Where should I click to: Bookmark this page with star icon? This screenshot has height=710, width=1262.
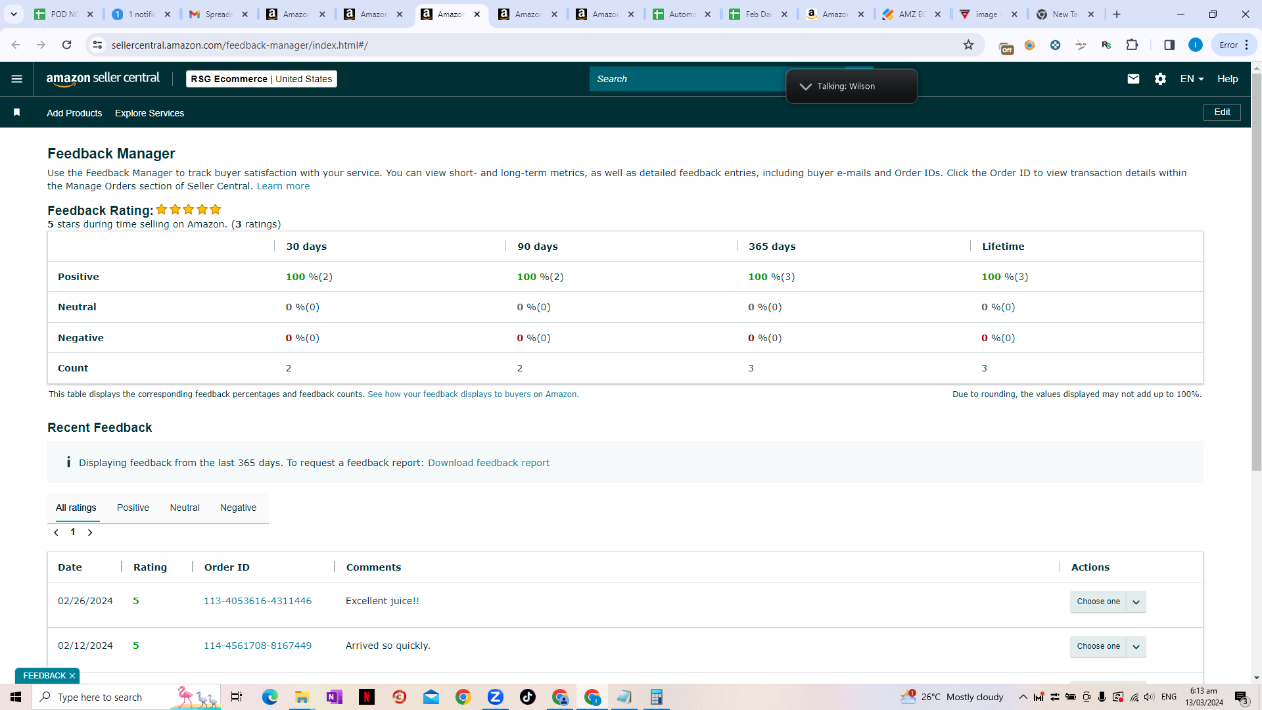click(968, 45)
